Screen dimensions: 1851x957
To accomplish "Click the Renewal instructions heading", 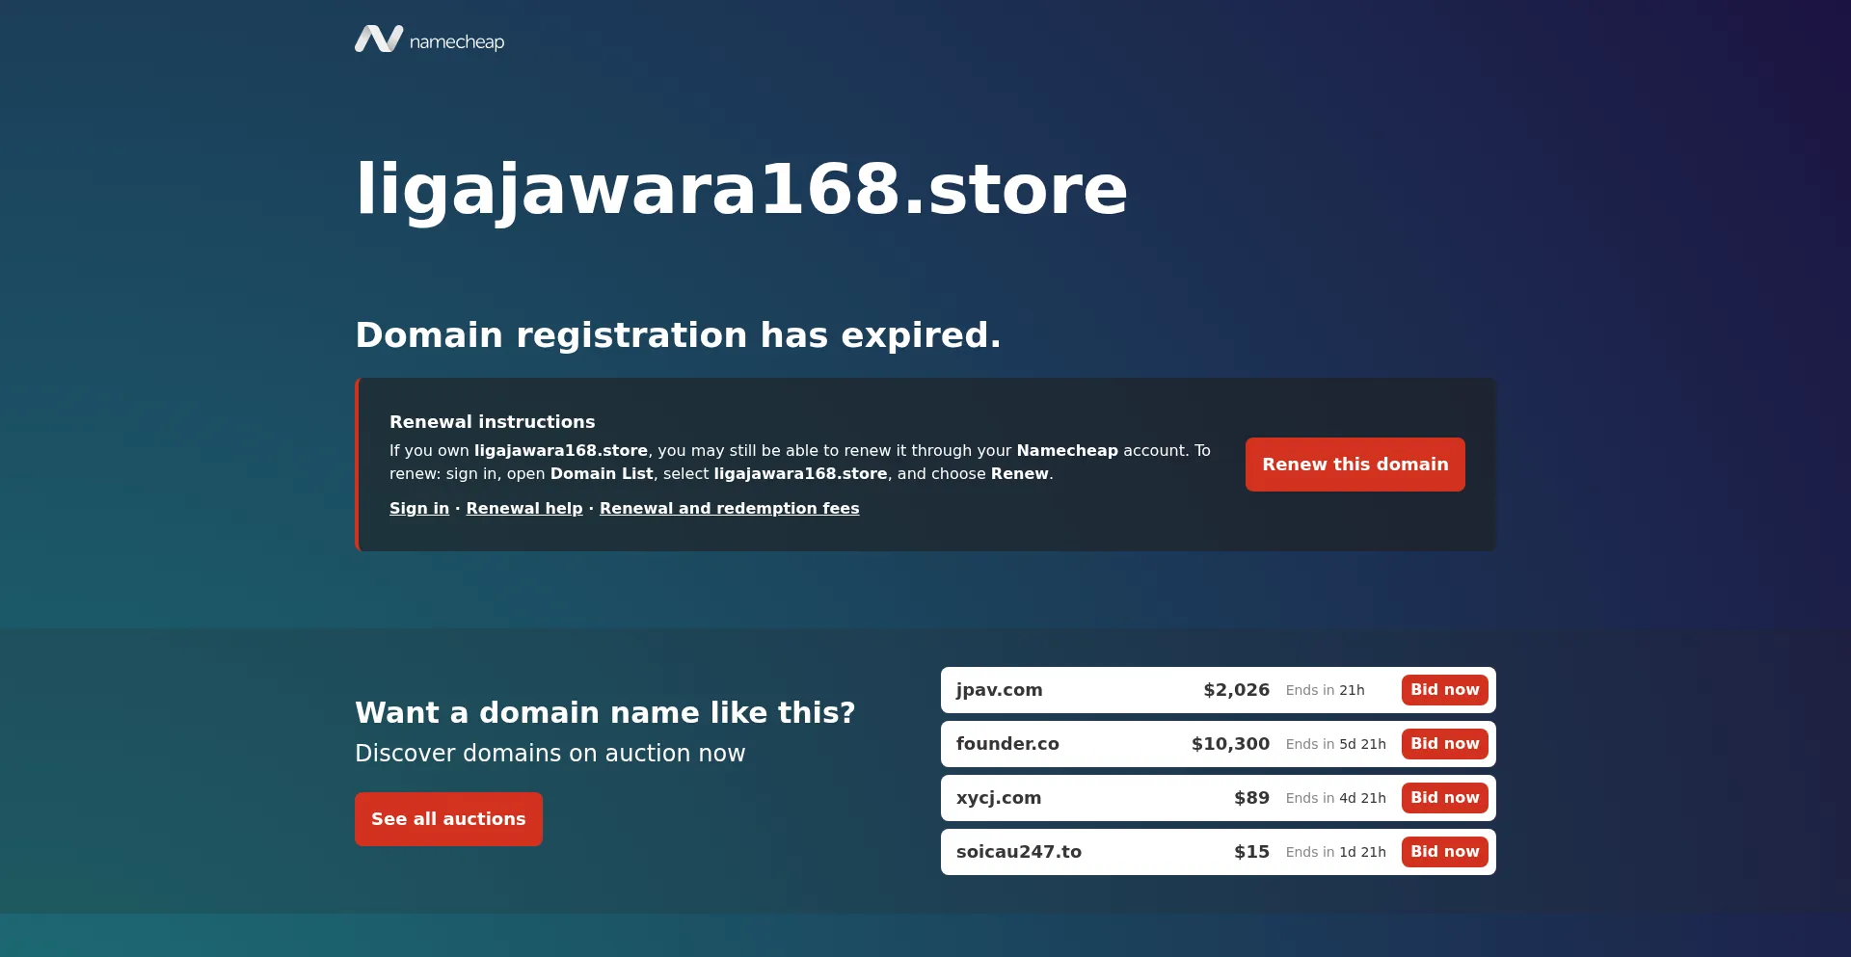I will point(492,422).
